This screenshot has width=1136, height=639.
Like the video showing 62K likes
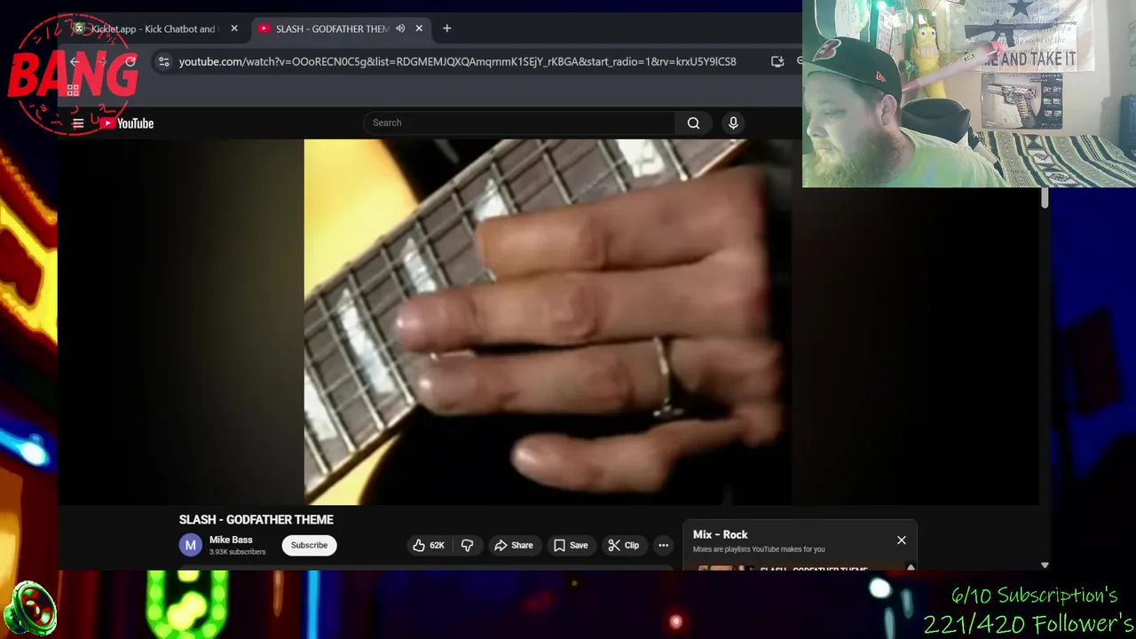click(428, 546)
